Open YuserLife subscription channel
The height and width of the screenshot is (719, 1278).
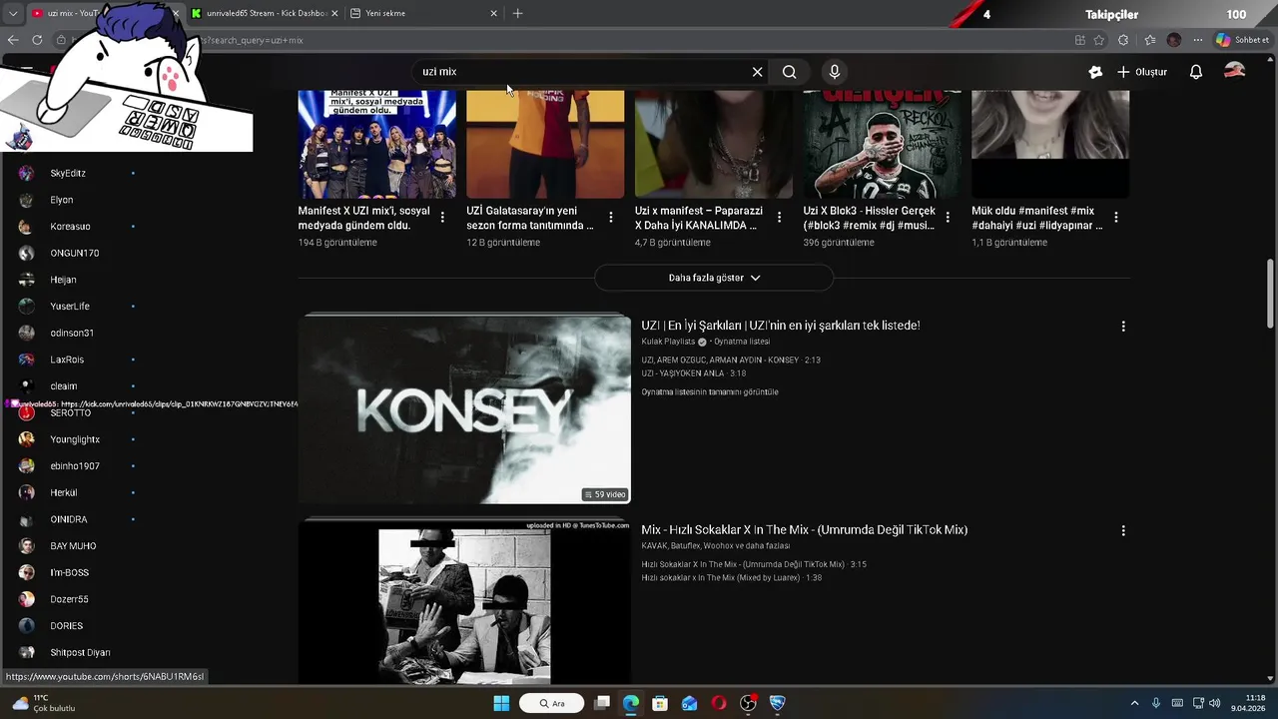70,307
